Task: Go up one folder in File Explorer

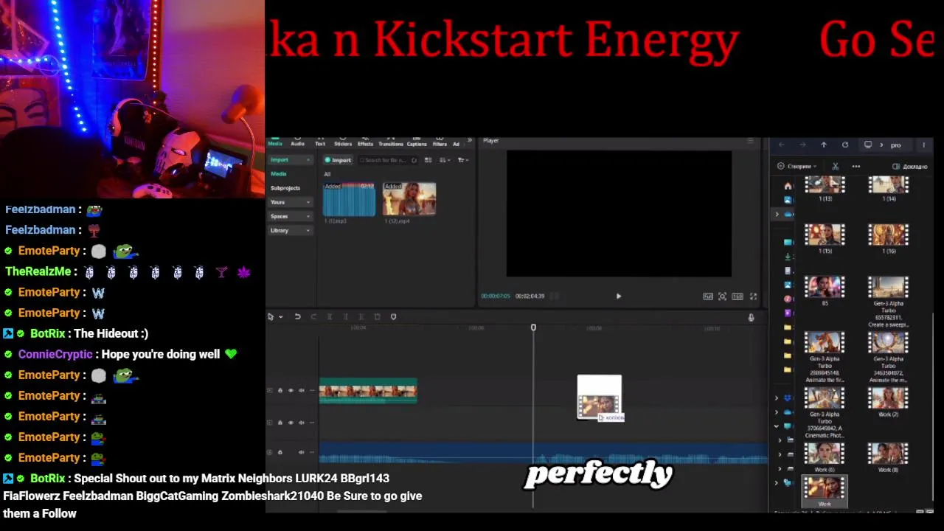Action: coord(824,145)
